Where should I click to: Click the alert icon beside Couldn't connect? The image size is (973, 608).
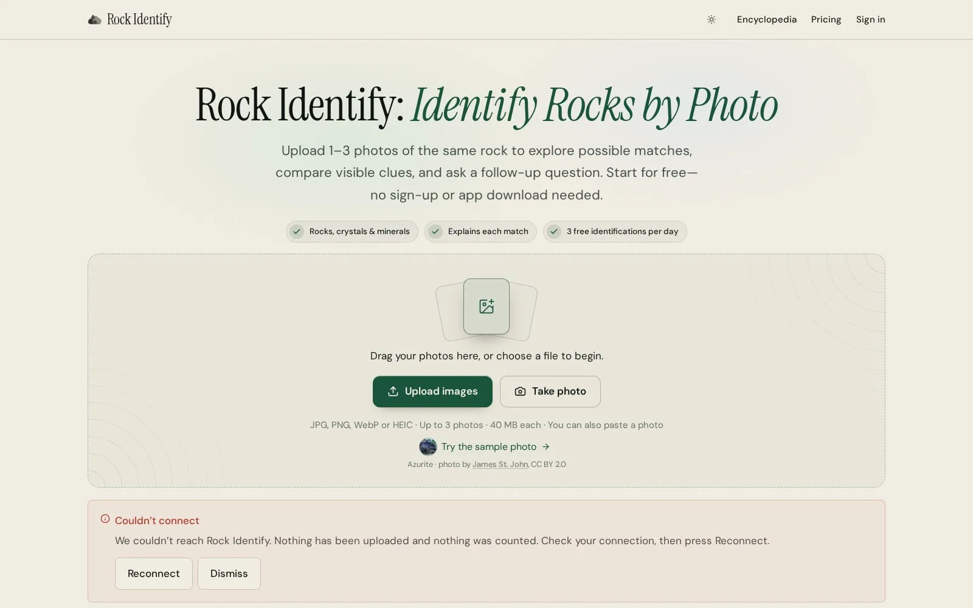[x=105, y=519]
